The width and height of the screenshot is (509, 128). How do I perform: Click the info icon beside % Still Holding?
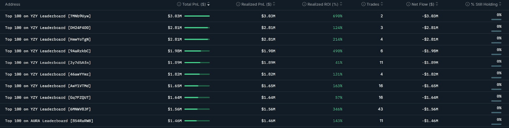click(x=467, y=4)
